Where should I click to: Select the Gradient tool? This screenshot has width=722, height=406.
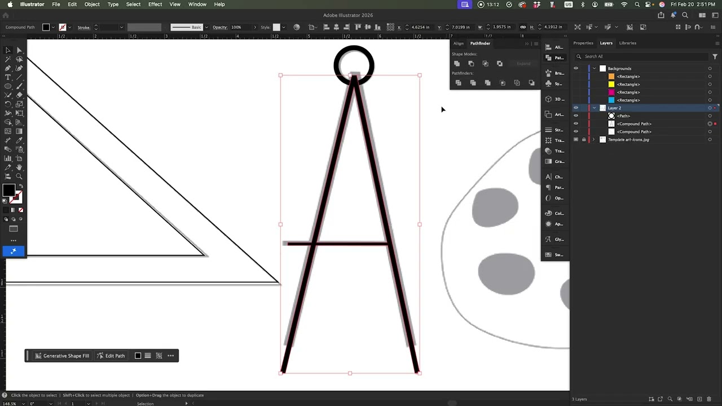[x=19, y=131]
